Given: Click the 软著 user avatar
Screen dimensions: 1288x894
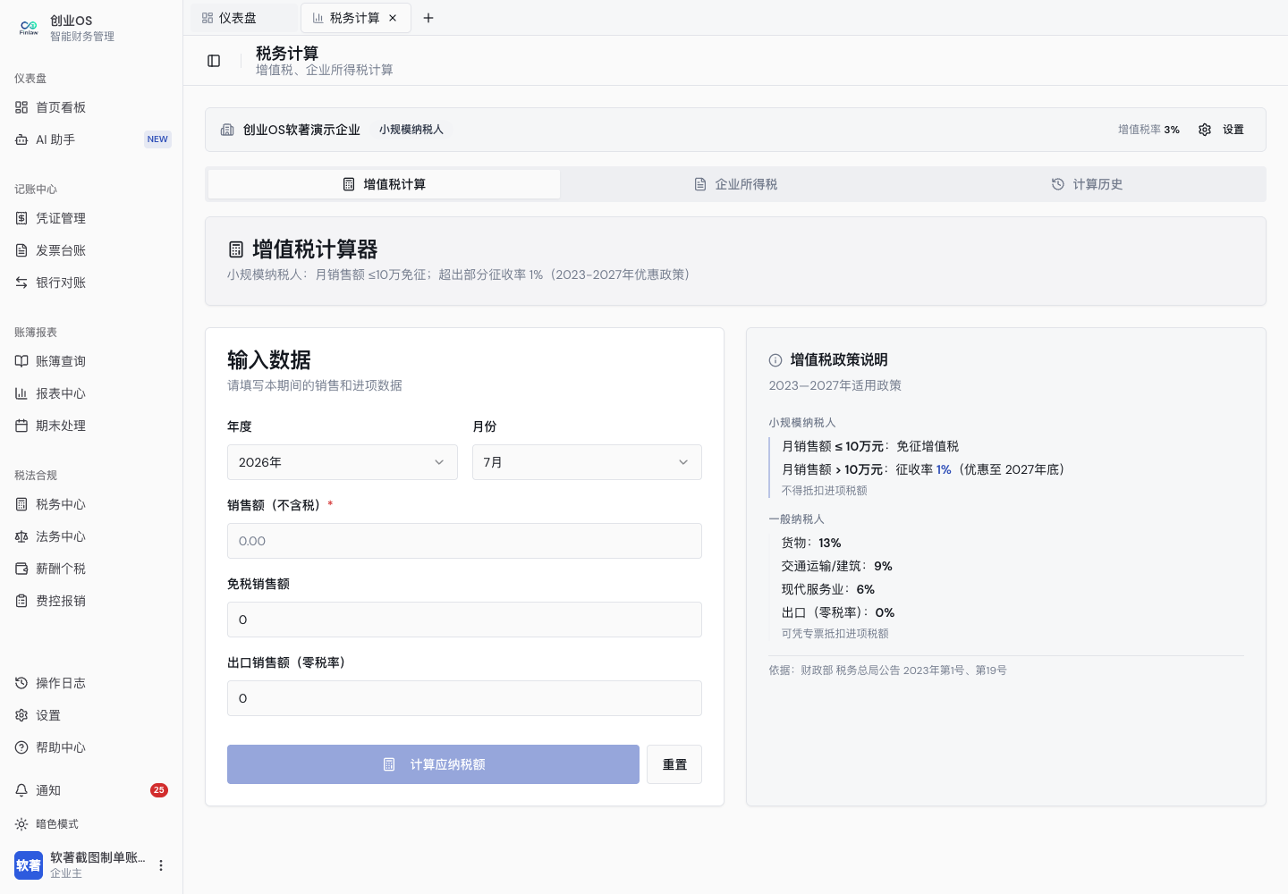Looking at the screenshot, I should pyautogui.click(x=29, y=865).
